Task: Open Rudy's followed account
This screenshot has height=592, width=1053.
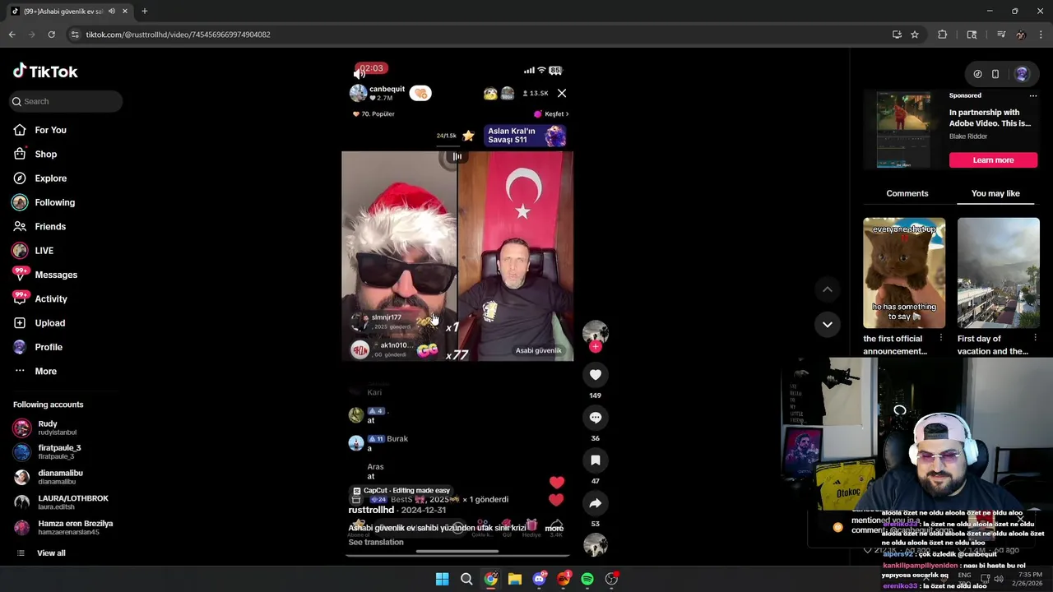Action: point(46,428)
